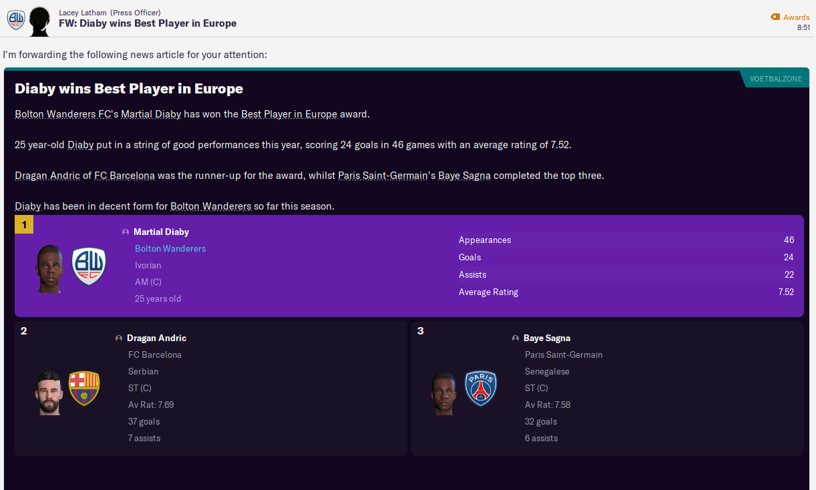Viewport: 816px width, 490px height.
Task: Open the Bolton Wanderers FC link in the article
Action: [x=63, y=114]
